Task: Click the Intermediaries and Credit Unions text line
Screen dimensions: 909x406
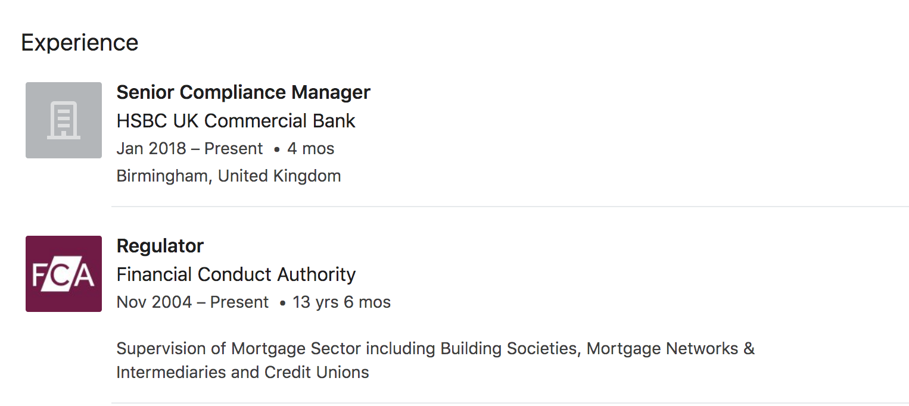Action: (x=243, y=373)
